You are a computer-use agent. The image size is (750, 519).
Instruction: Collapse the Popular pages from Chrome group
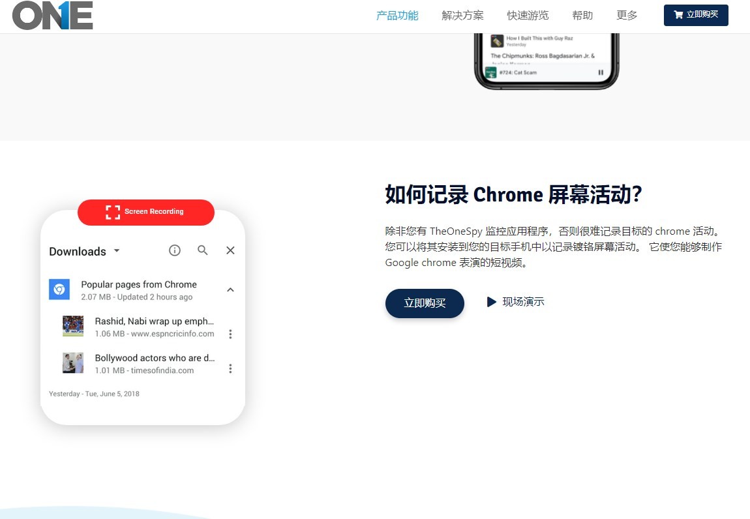[230, 289]
